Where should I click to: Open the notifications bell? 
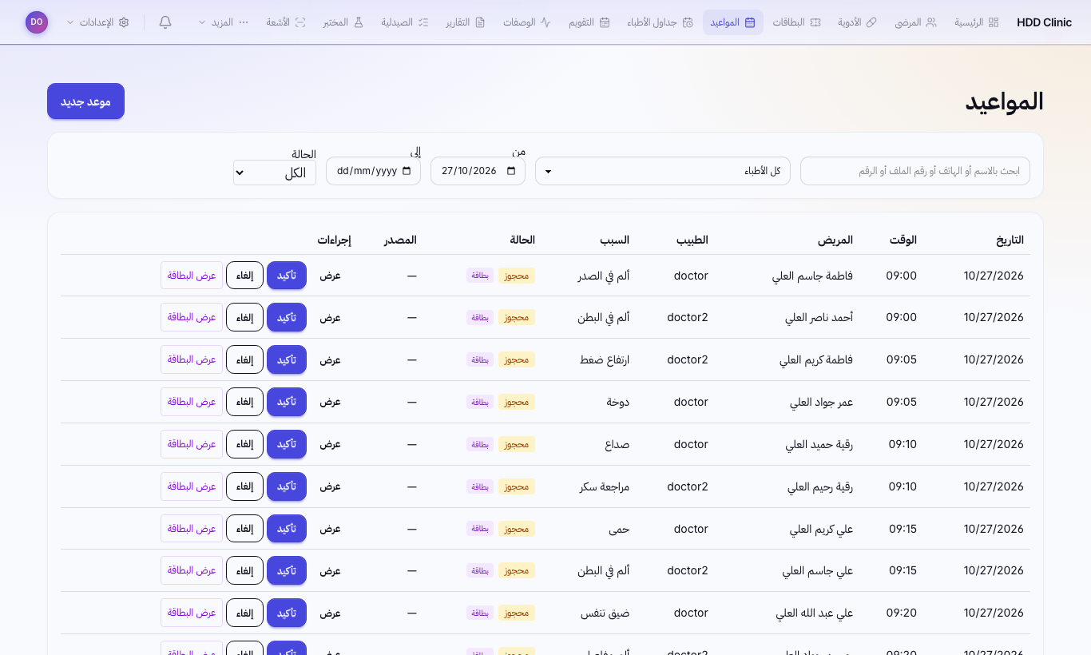[165, 22]
